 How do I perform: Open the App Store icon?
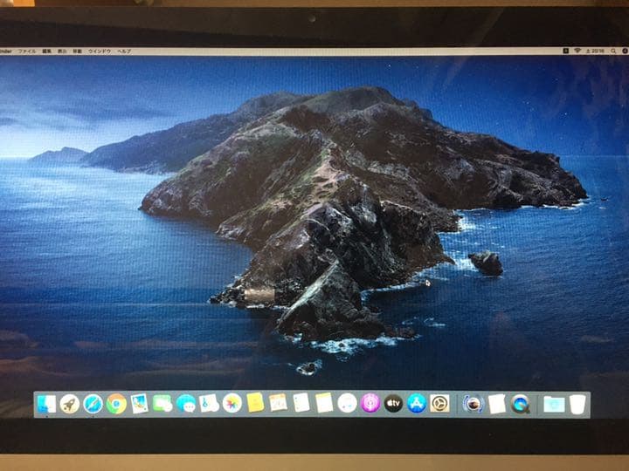click(x=417, y=403)
